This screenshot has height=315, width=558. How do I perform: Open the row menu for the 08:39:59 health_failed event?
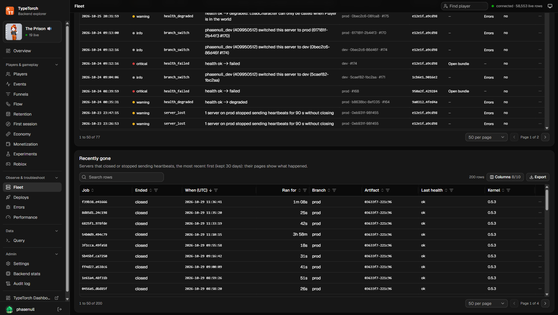click(540, 91)
